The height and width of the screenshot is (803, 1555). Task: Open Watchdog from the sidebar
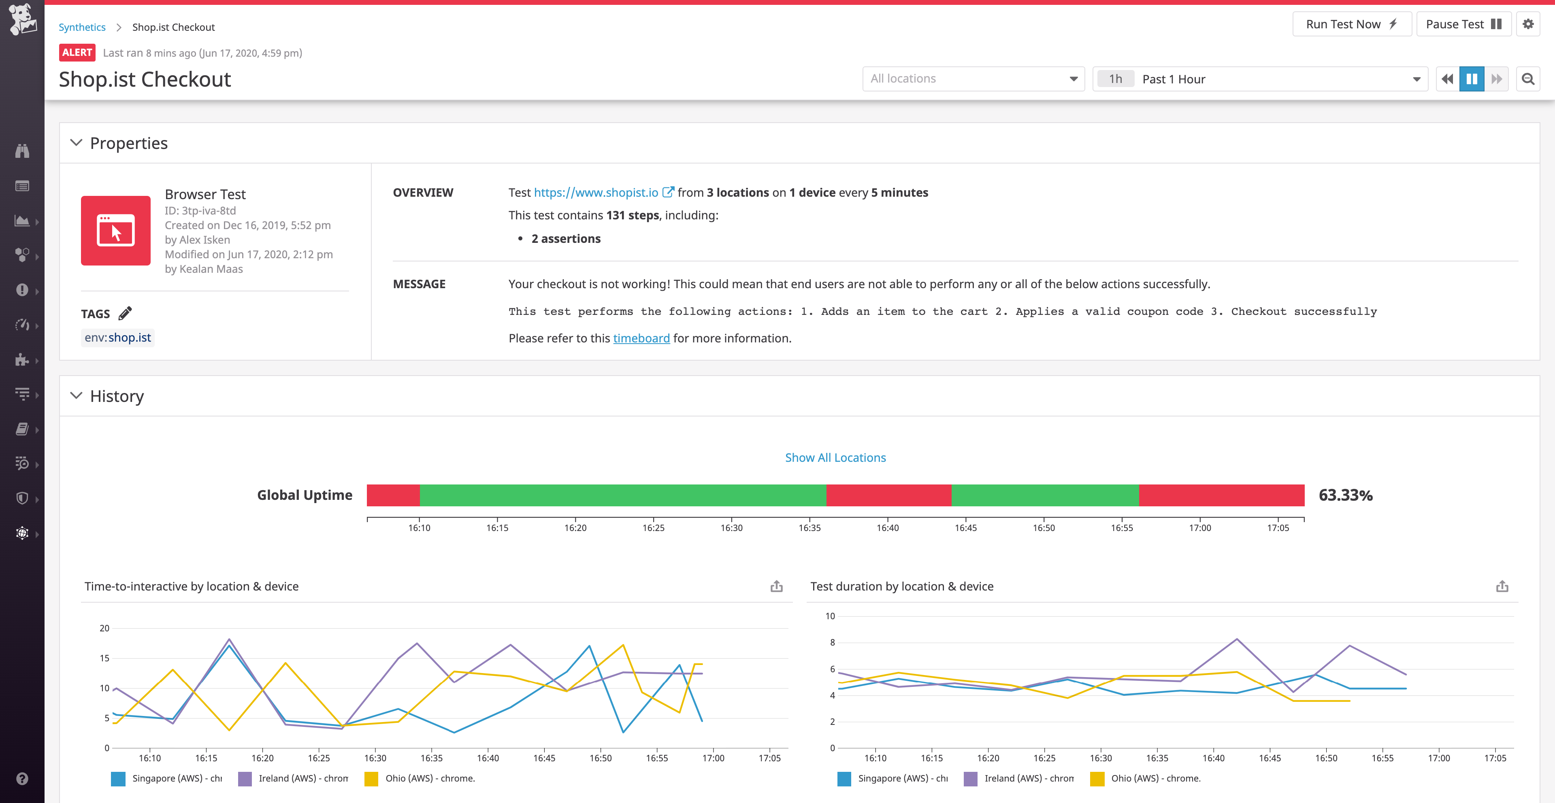pos(23,151)
